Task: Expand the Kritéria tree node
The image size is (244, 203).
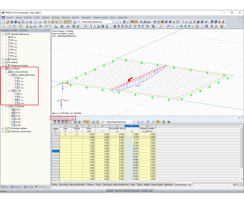Action: (x=3, y=62)
